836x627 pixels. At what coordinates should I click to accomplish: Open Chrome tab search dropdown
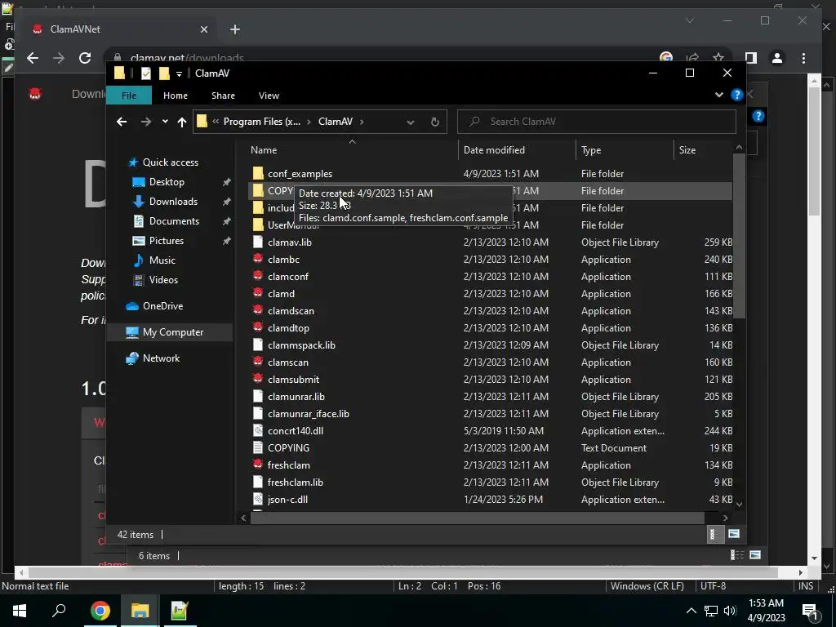click(689, 20)
